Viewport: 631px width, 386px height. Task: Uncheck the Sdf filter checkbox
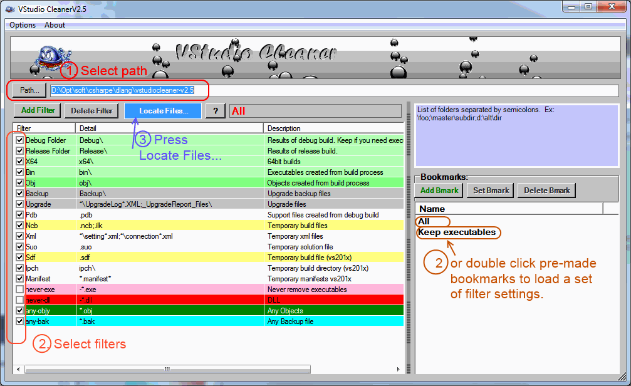(x=19, y=257)
